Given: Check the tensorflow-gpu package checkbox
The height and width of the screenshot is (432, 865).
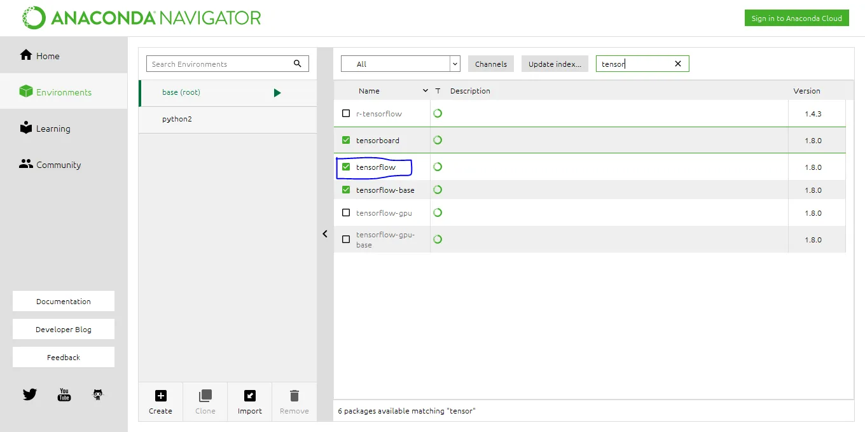Looking at the screenshot, I should pyautogui.click(x=346, y=213).
